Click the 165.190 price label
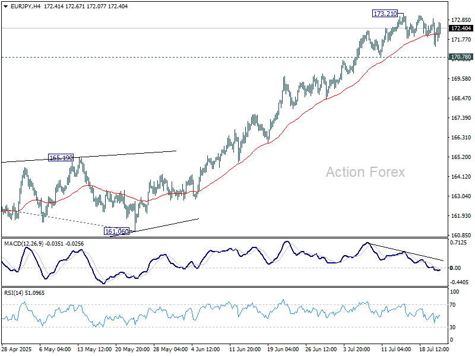 click(61, 158)
